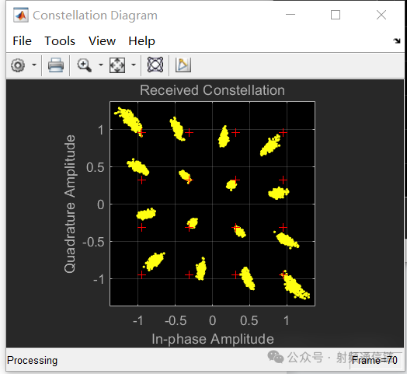Open the View menu

pyautogui.click(x=102, y=41)
